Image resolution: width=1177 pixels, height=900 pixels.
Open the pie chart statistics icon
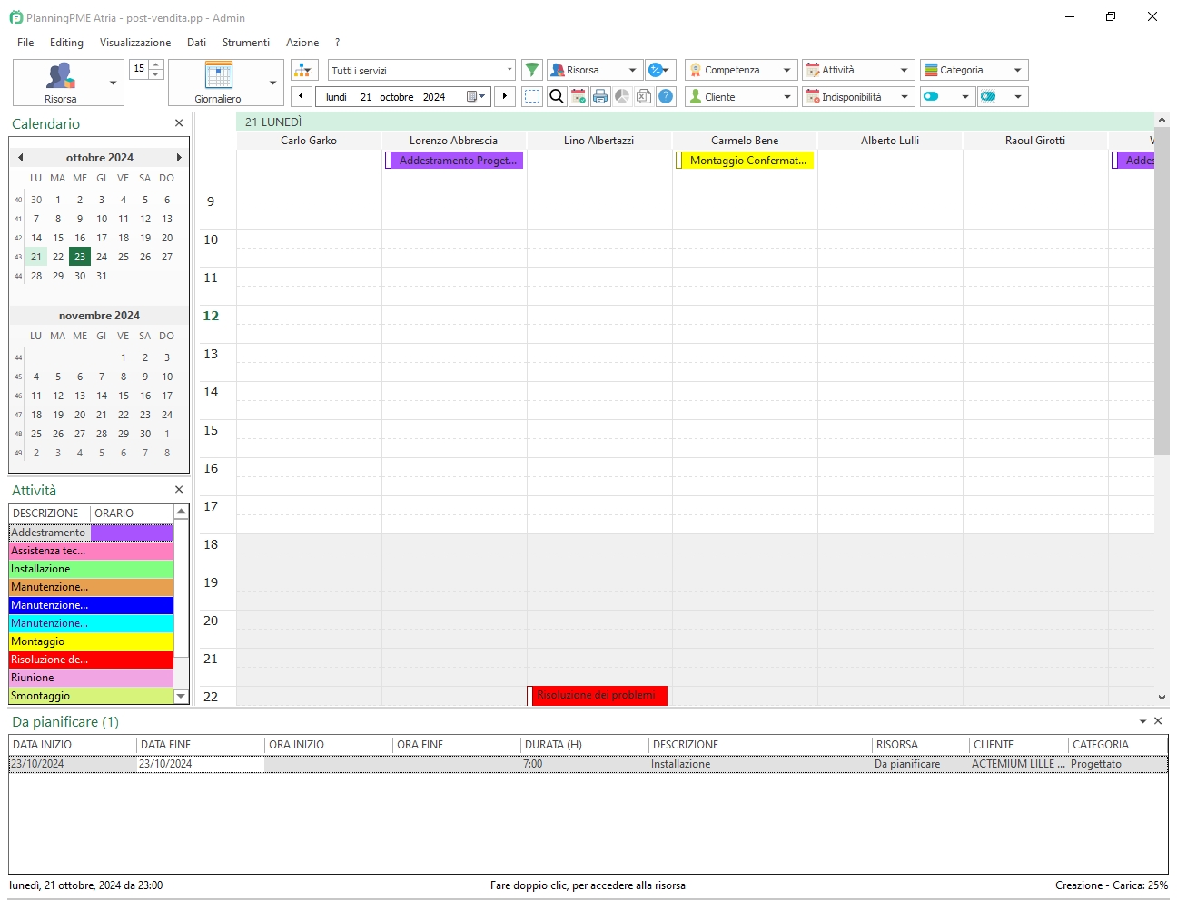click(x=622, y=96)
